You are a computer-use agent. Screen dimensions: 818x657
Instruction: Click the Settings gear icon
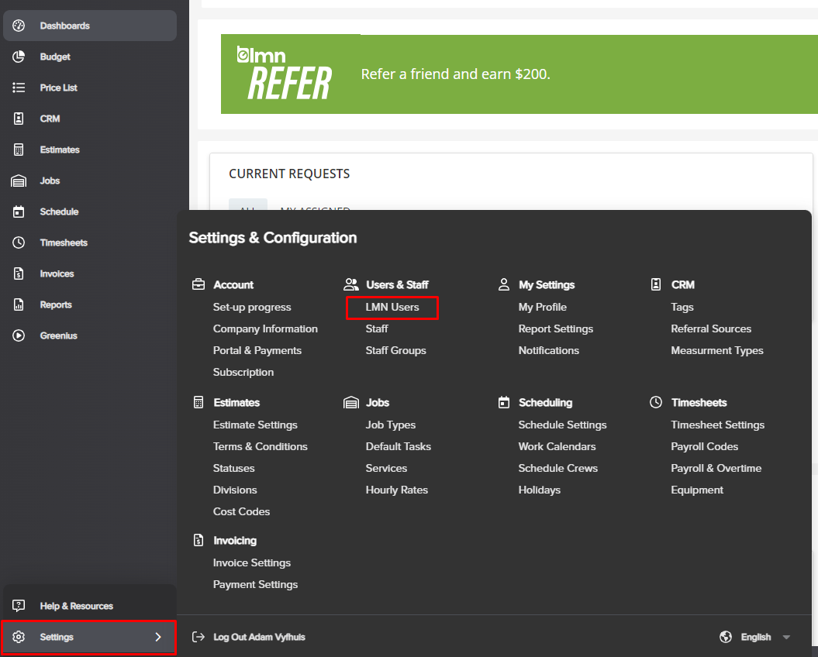coord(19,637)
